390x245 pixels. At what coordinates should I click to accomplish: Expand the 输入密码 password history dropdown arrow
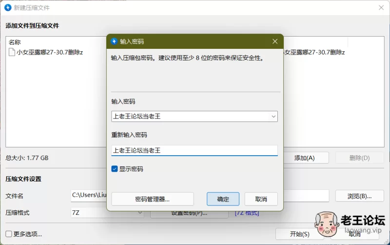coord(273,116)
